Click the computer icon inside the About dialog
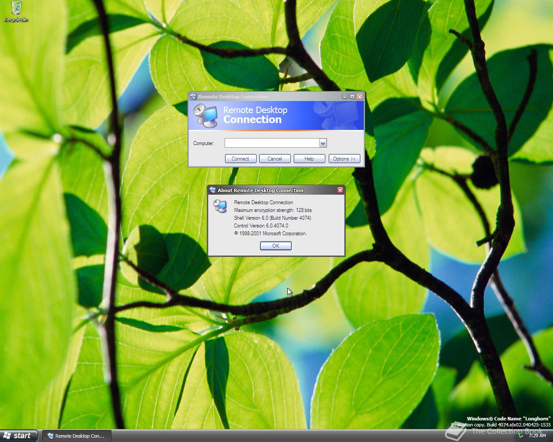The width and height of the screenshot is (553, 442). click(x=220, y=206)
